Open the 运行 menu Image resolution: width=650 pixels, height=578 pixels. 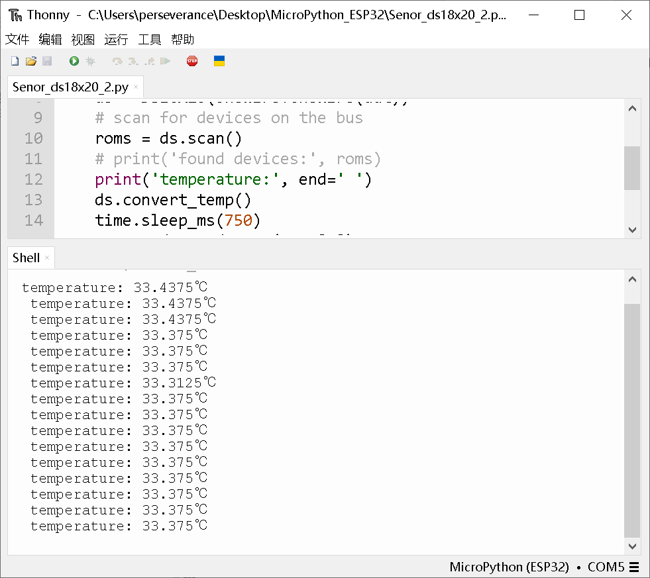pos(115,39)
